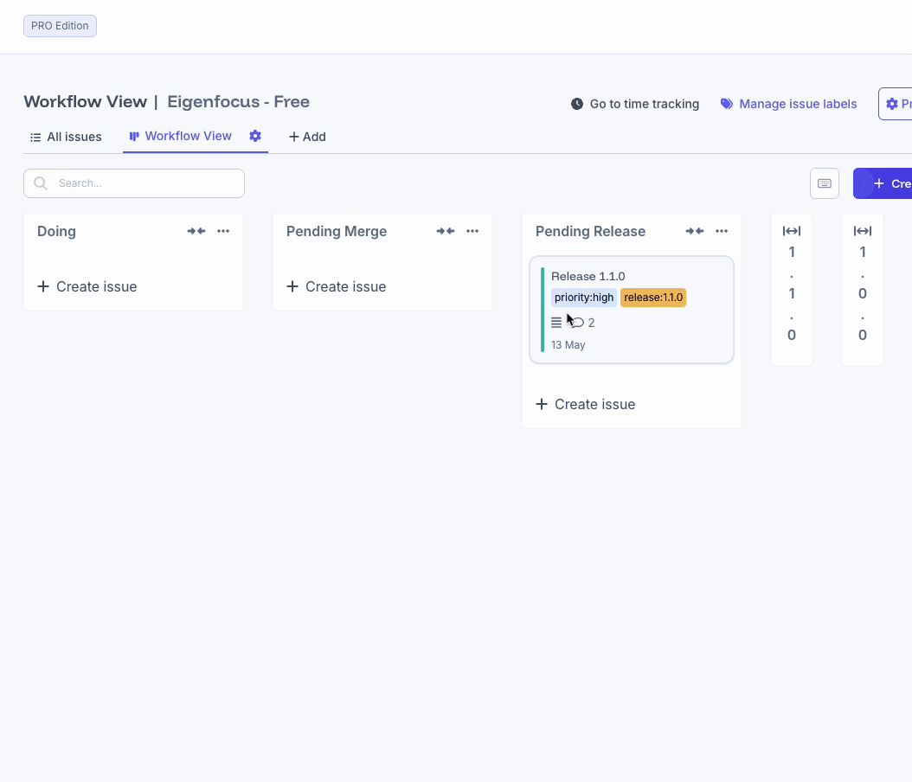Click the tag icon beside Manage issue labels
912x782 pixels.
(727, 104)
